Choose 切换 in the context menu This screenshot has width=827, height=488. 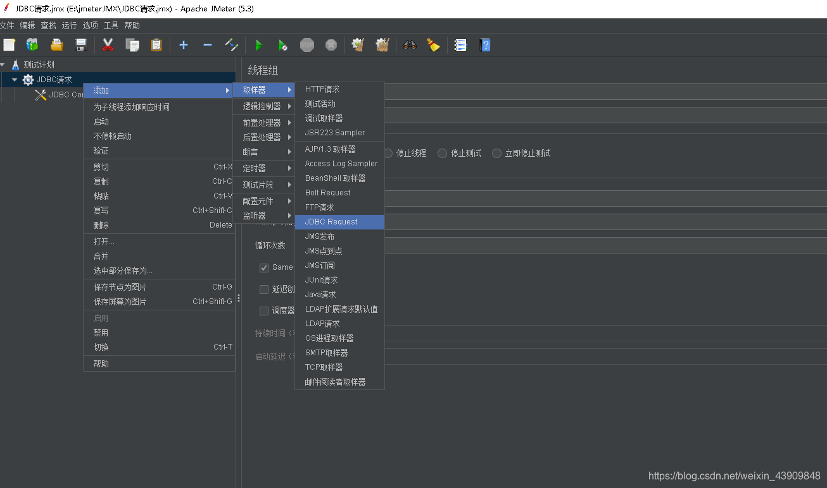click(159, 347)
